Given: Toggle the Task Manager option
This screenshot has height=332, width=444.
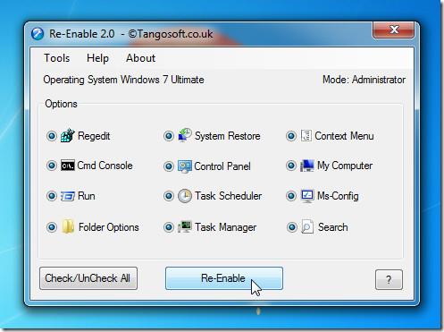Looking at the screenshot, I should 169,227.
